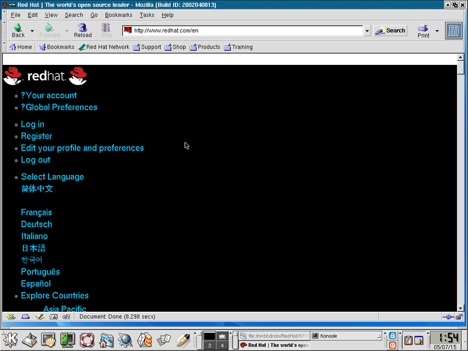Open the File menu
This screenshot has height=351, width=468.
pyautogui.click(x=16, y=15)
